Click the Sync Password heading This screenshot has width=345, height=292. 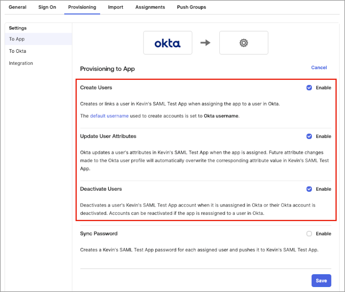pos(99,234)
